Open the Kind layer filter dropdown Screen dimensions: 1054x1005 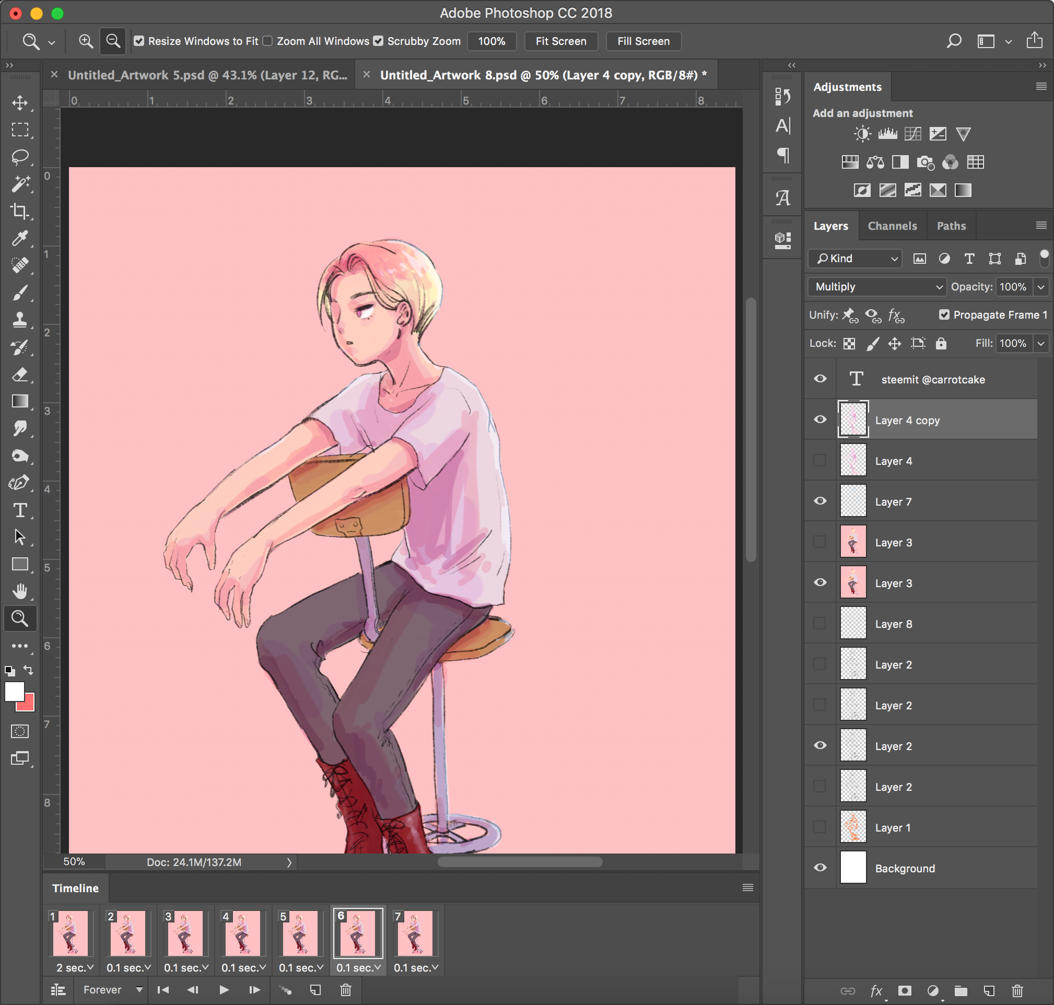(x=855, y=259)
